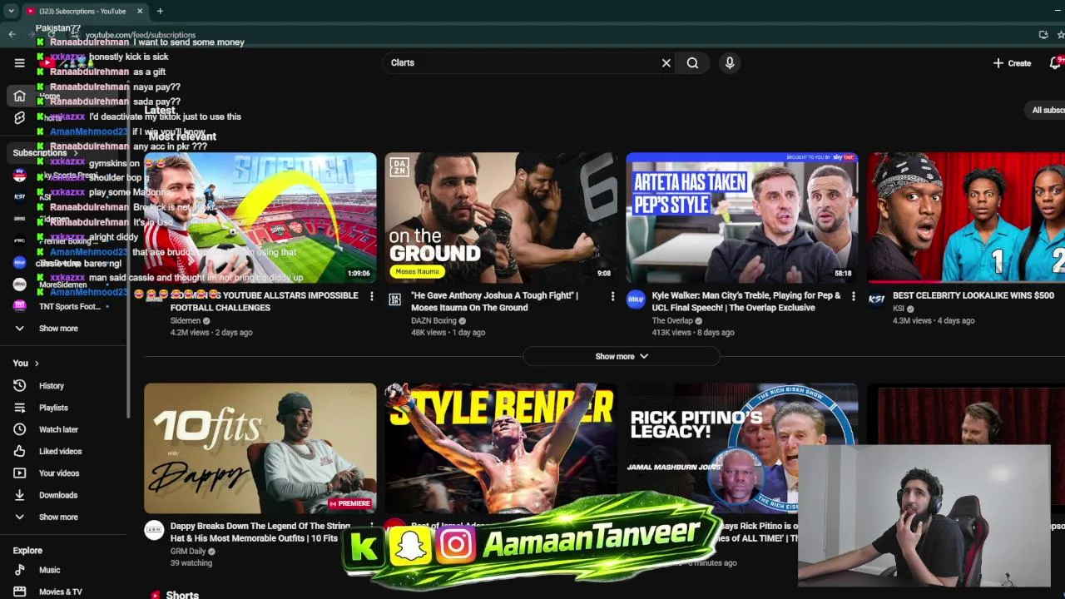The image size is (1065, 599).
Task: Play KSI celebrity lookalike thumbnail
Action: (x=966, y=218)
